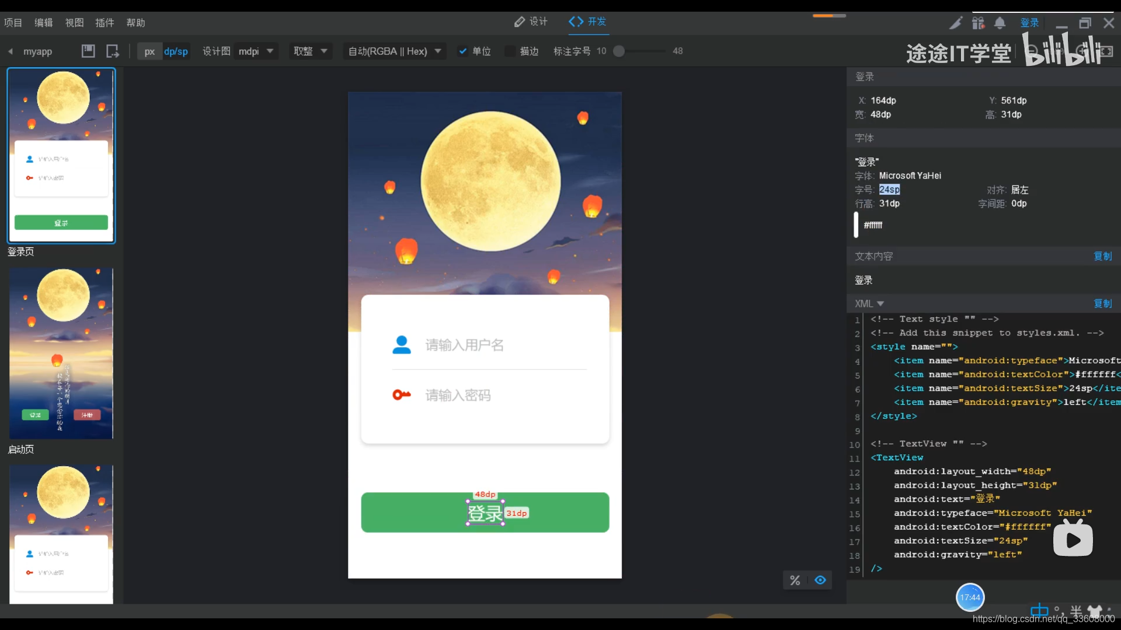
Task: Open the 插件 menu
Action: 105,23
